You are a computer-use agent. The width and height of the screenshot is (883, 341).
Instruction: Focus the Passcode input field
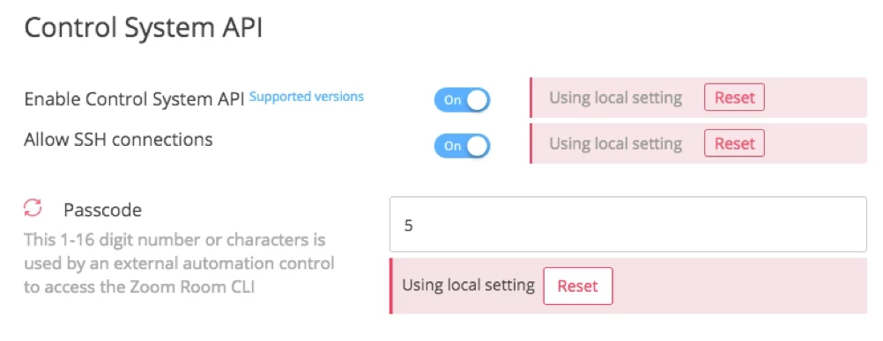pyautogui.click(x=628, y=224)
